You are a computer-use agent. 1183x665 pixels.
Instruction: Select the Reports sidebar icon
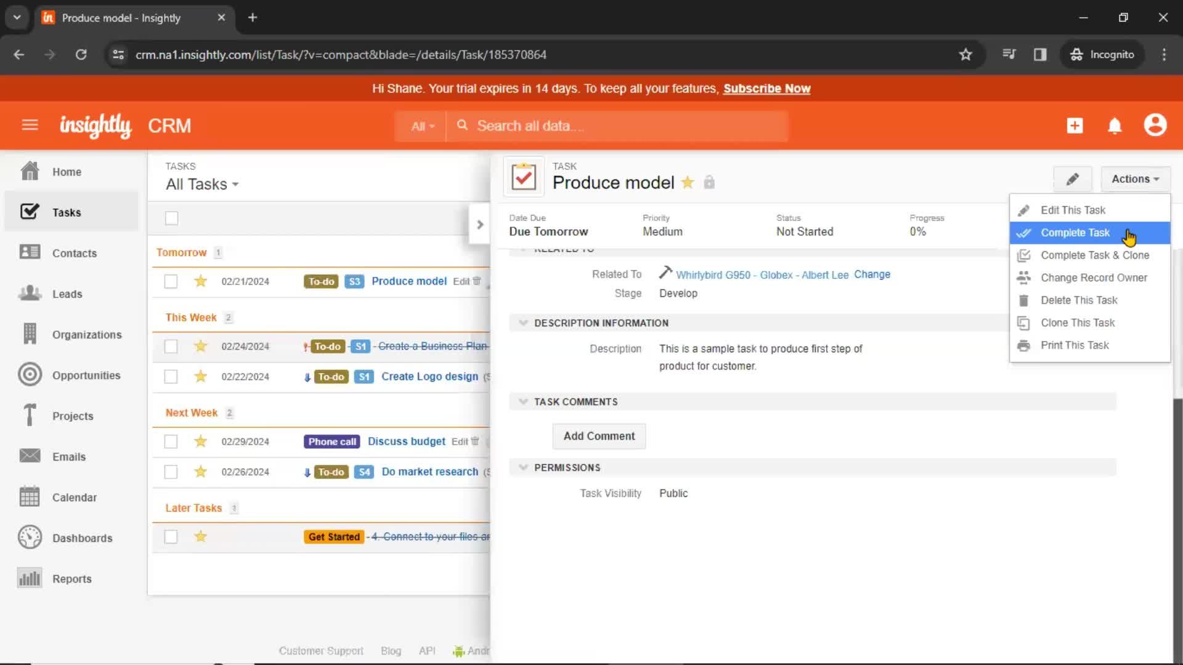pos(29,578)
